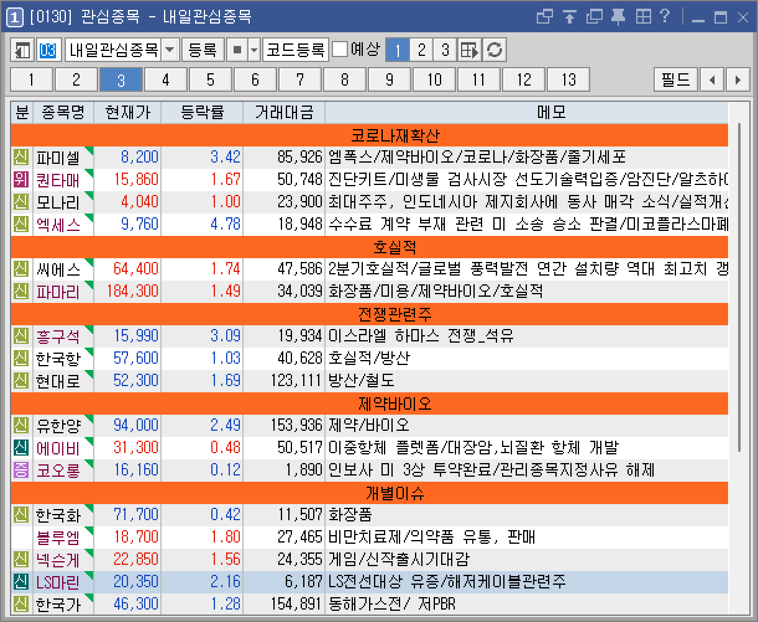Click 거래대금 value 153,936
Viewport: 758px width, 622px height.
point(296,425)
